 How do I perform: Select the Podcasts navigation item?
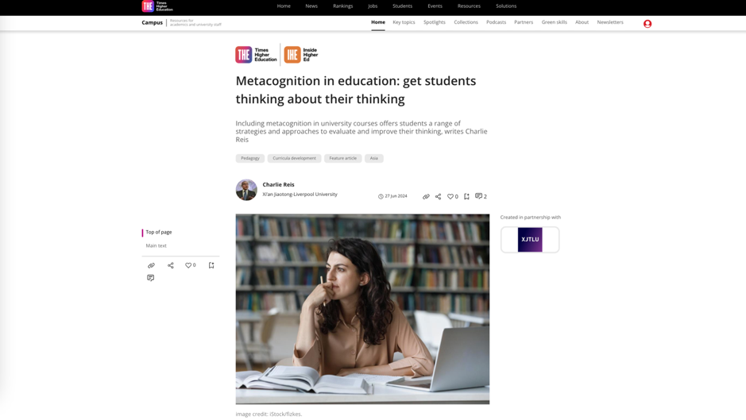coord(496,22)
